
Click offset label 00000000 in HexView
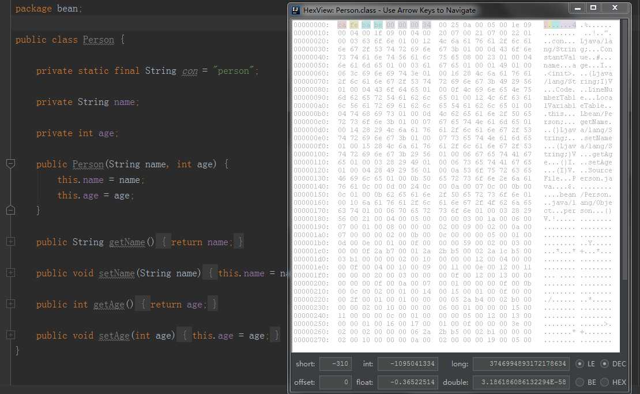(311, 25)
